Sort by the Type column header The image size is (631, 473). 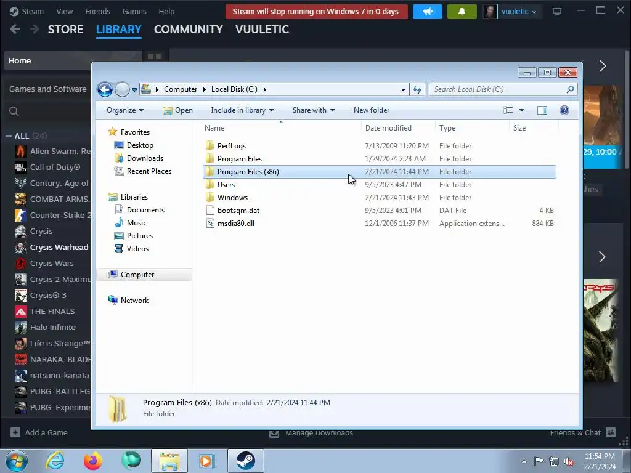tap(472, 128)
